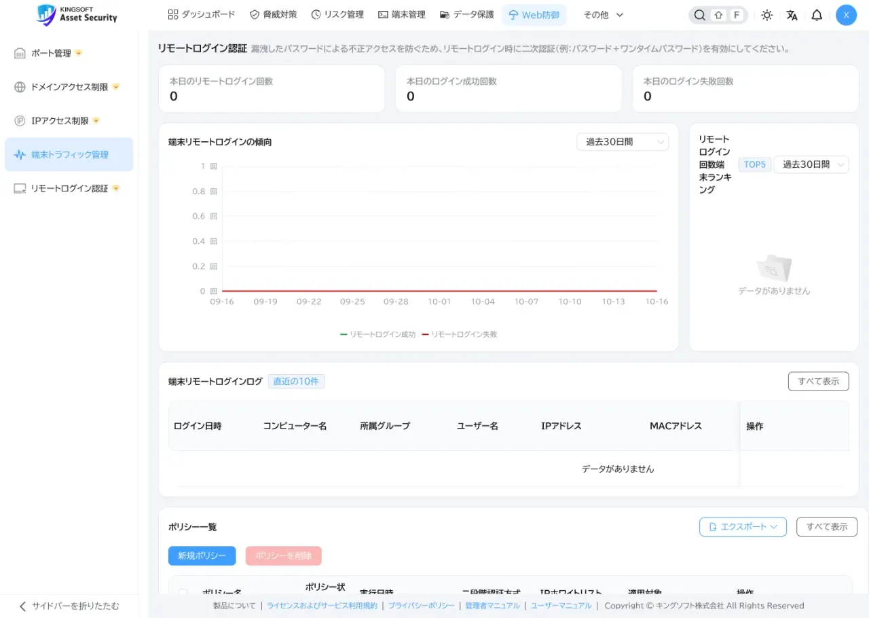Click the port icon beside ポート管理
The width and height of the screenshot is (869, 618).
[x=20, y=53]
